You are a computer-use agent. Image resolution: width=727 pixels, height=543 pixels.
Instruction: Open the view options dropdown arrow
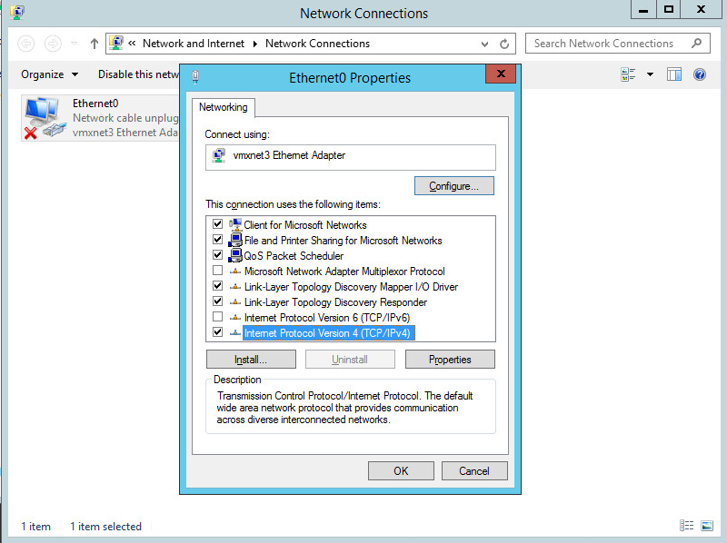point(650,74)
